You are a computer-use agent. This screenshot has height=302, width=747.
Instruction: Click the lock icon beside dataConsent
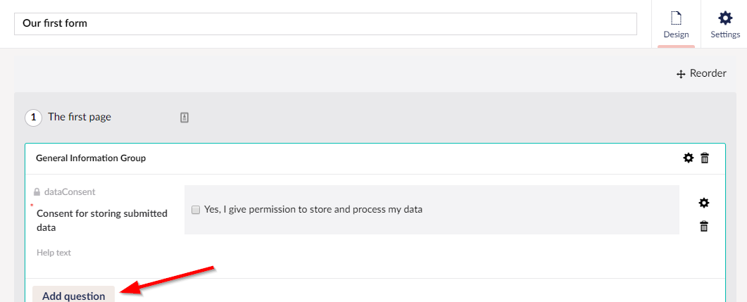tap(37, 191)
